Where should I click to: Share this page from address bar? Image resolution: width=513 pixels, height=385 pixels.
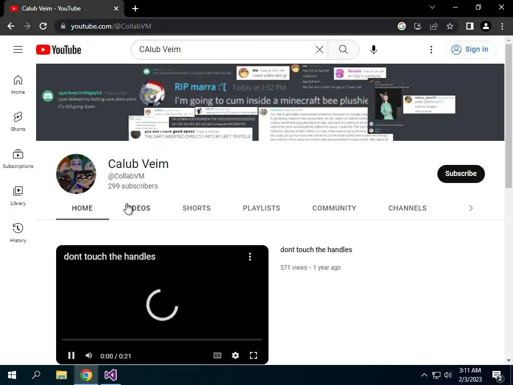point(434,26)
